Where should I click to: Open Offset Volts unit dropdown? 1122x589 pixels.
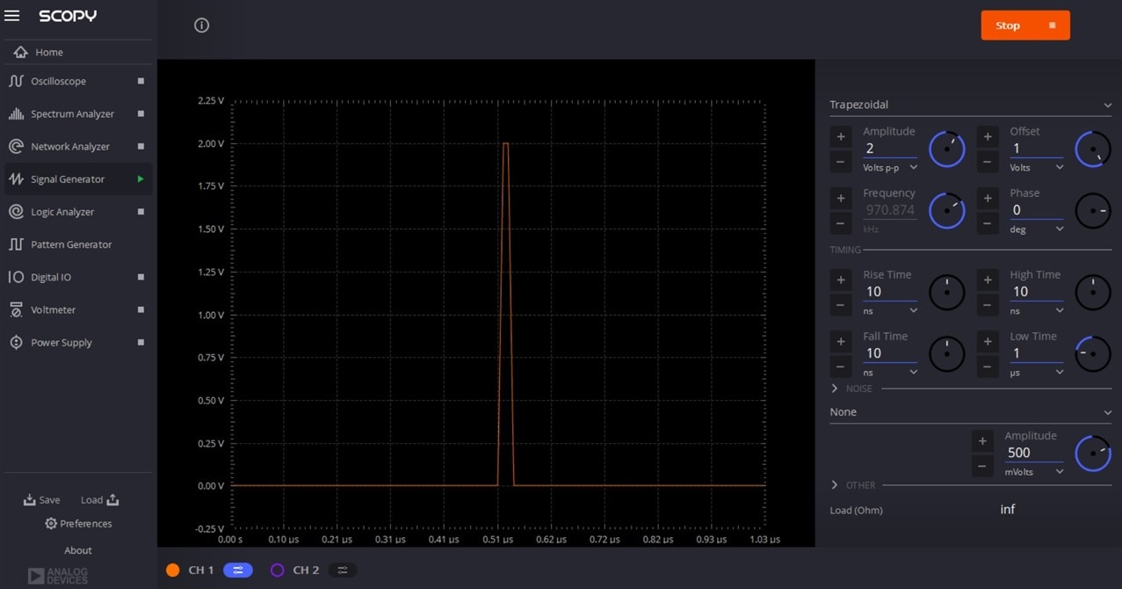click(1037, 167)
